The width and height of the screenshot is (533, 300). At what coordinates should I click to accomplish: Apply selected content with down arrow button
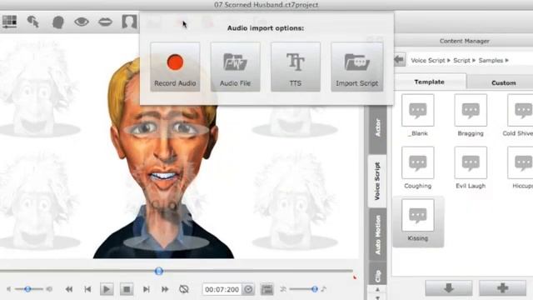point(449,288)
